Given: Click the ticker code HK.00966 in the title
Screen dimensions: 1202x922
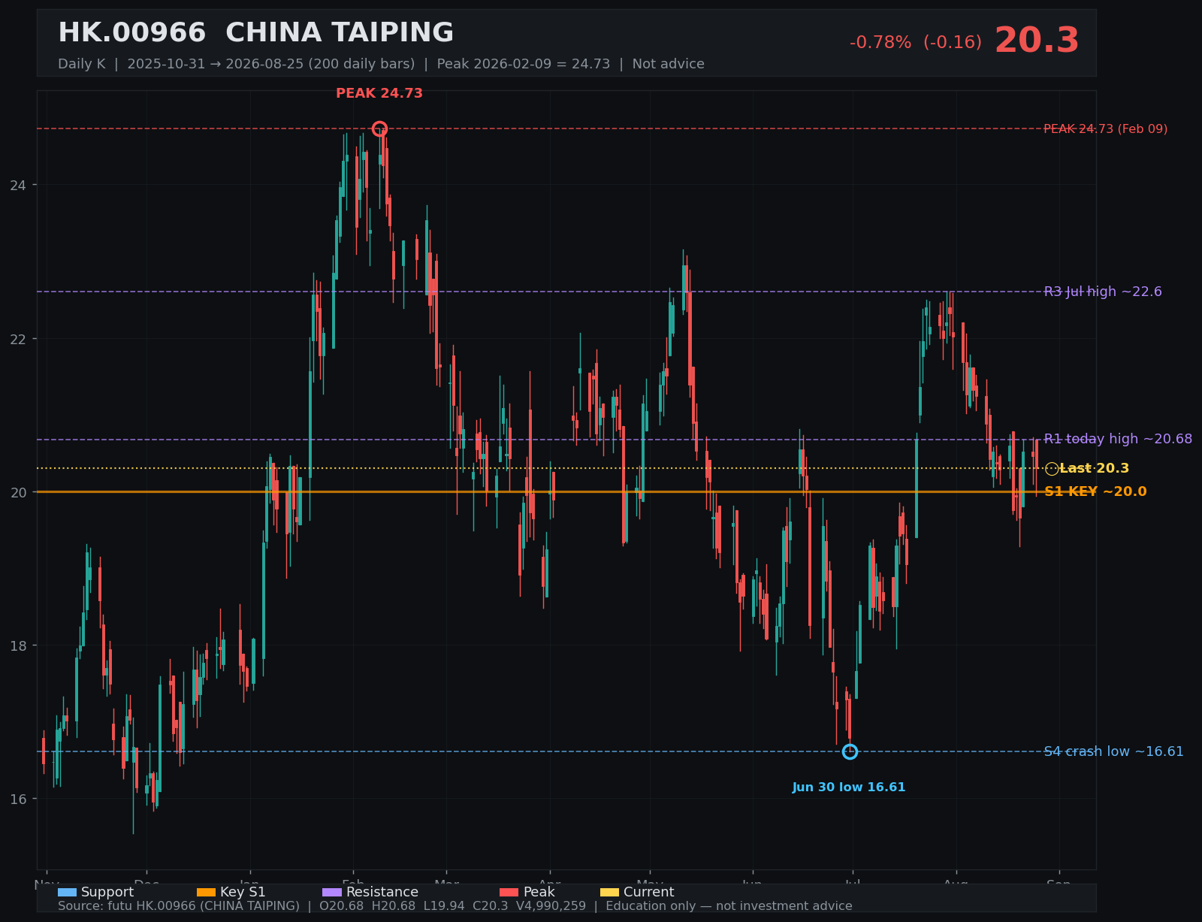Looking at the screenshot, I should pyautogui.click(x=132, y=33).
